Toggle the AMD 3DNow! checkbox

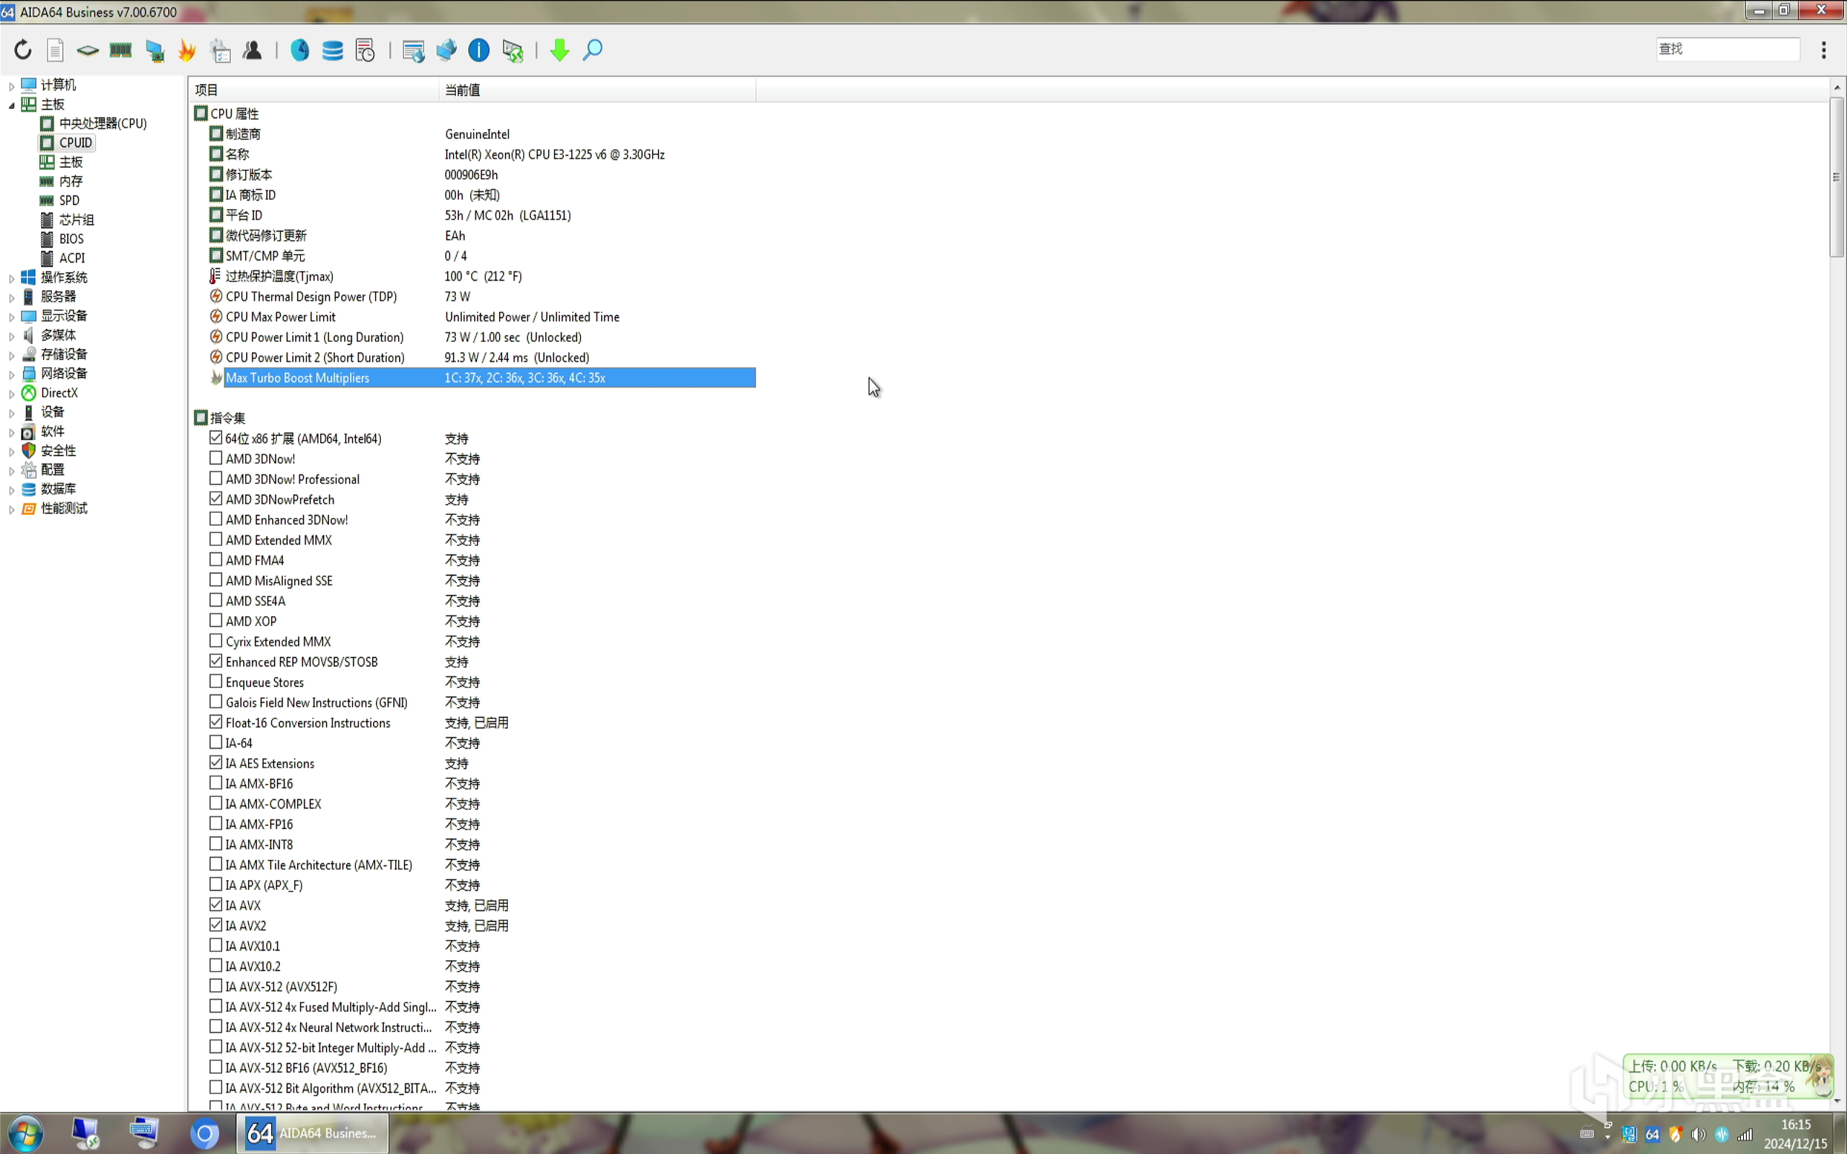pos(216,459)
